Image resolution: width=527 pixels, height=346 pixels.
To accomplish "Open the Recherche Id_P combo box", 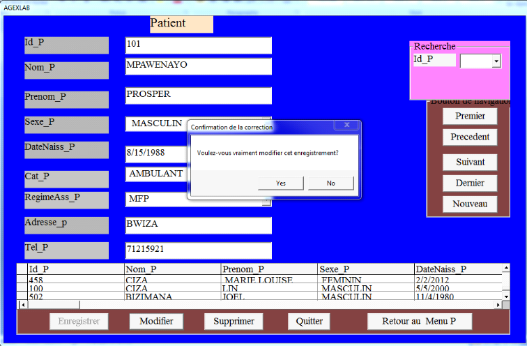I will (x=496, y=61).
